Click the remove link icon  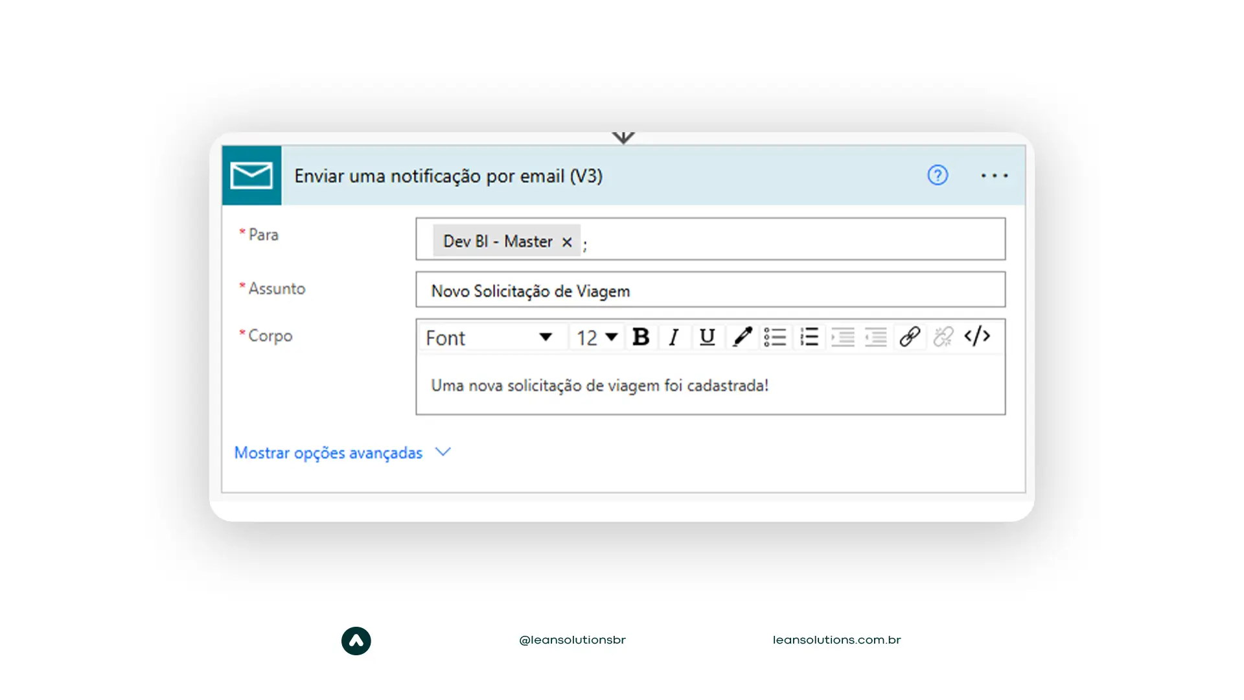(x=943, y=337)
